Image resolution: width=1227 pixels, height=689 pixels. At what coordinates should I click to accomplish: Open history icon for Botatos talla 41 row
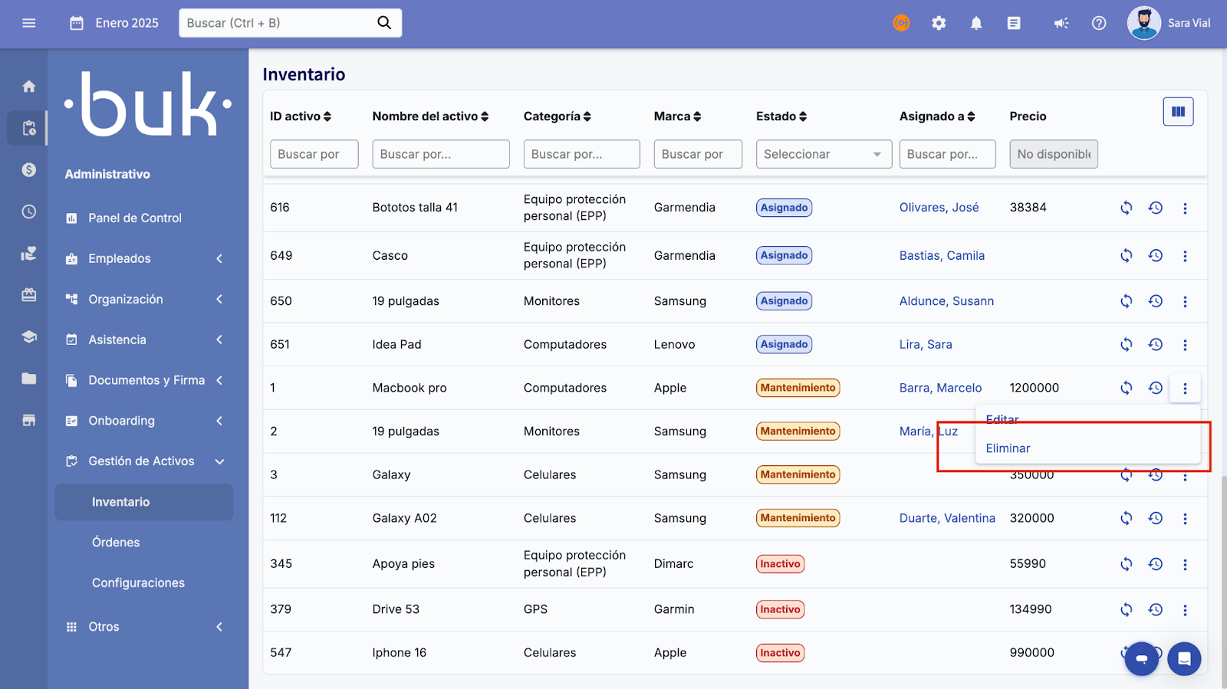click(1156, 208)
